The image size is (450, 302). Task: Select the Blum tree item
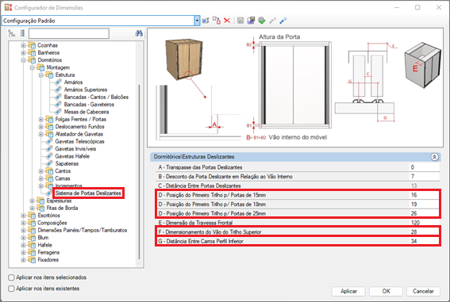[43, 238]
